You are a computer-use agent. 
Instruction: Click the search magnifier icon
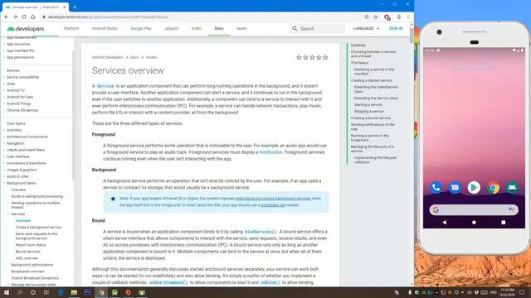point(295,29)
